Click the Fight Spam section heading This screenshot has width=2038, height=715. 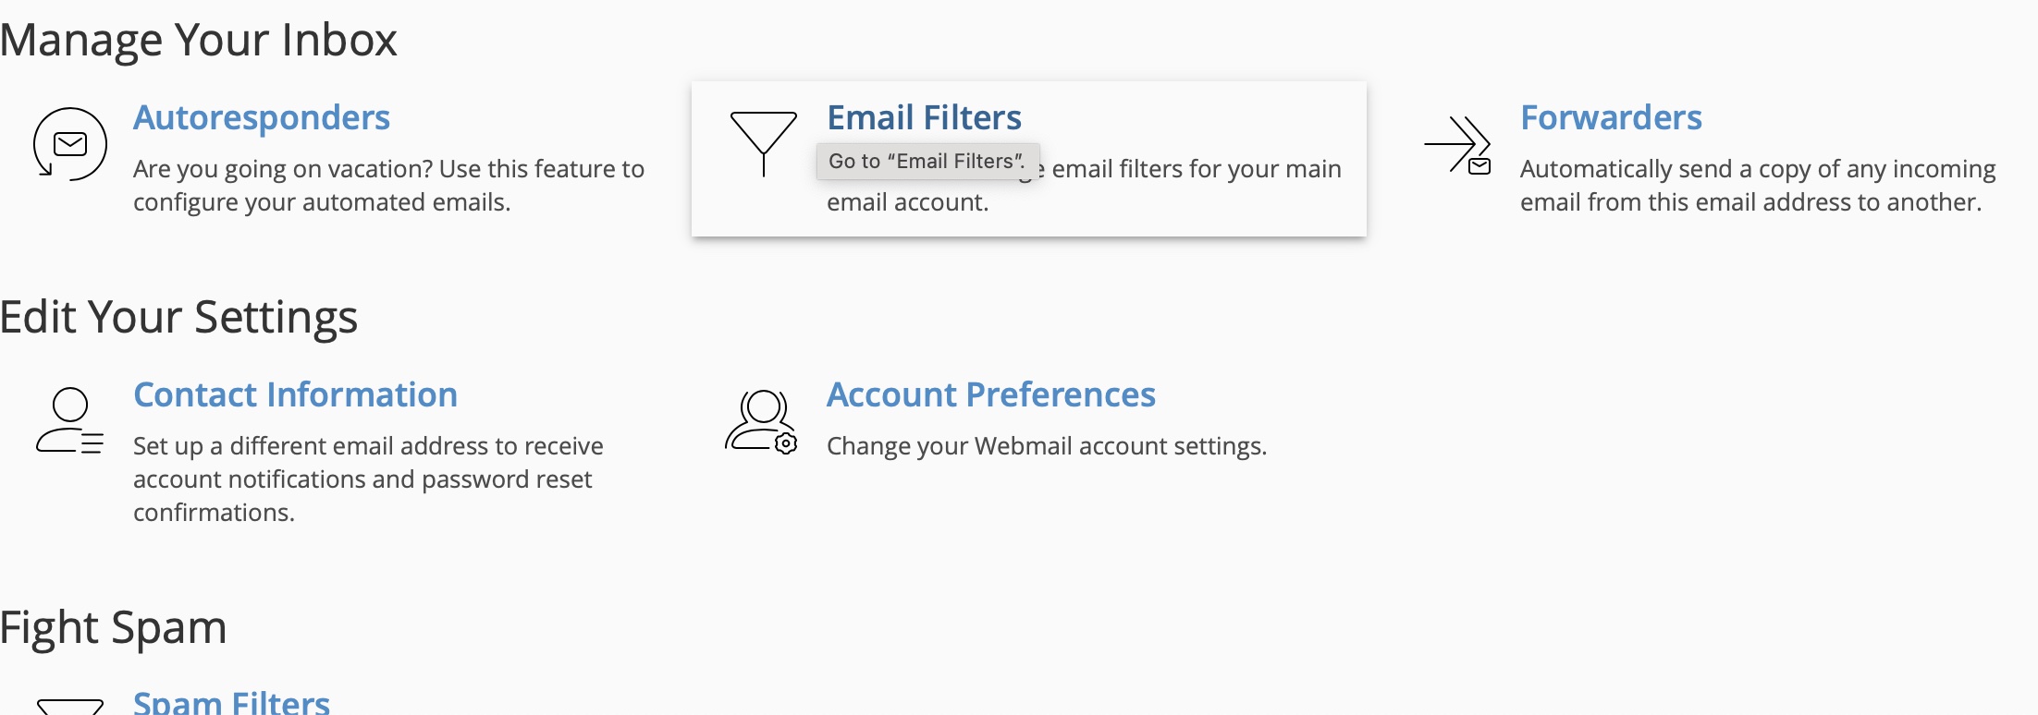pyautogui.click(x=114, y=627)
